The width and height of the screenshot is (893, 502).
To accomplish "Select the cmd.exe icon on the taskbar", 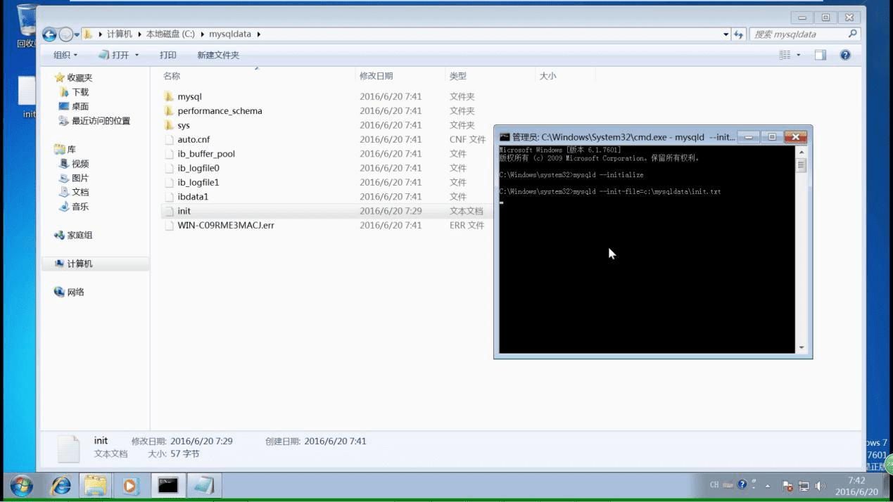I will pos(167,484).
